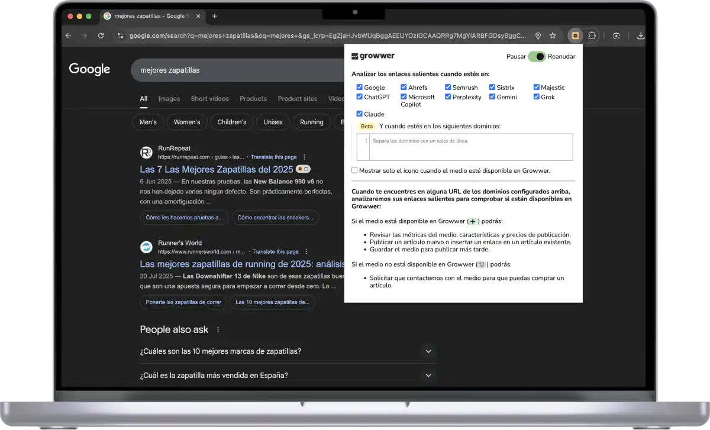Viewport: 710px width, 430px height.
Task: Uncheck the Gemini checkbox
Action: [x=492, y=96]
